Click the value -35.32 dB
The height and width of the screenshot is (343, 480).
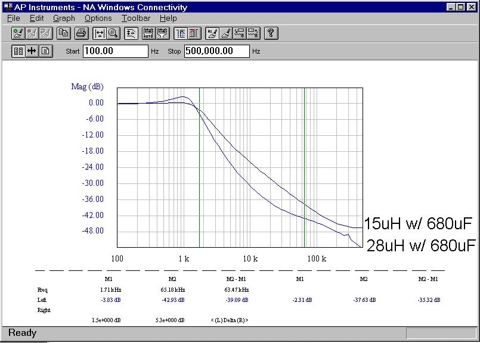[x=429, y=300]
